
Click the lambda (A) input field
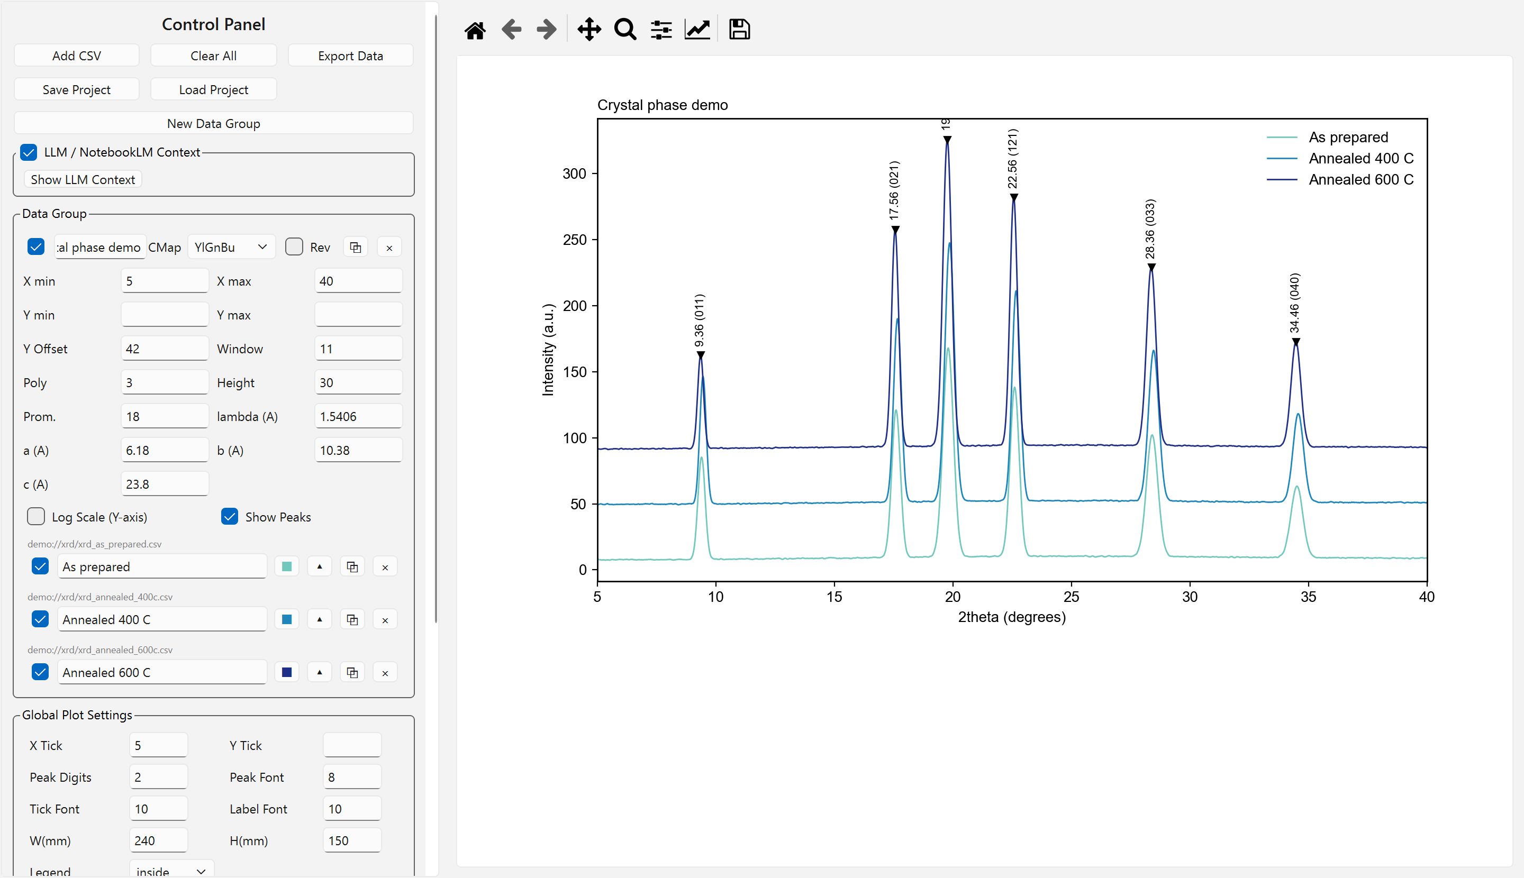[358, 416]
